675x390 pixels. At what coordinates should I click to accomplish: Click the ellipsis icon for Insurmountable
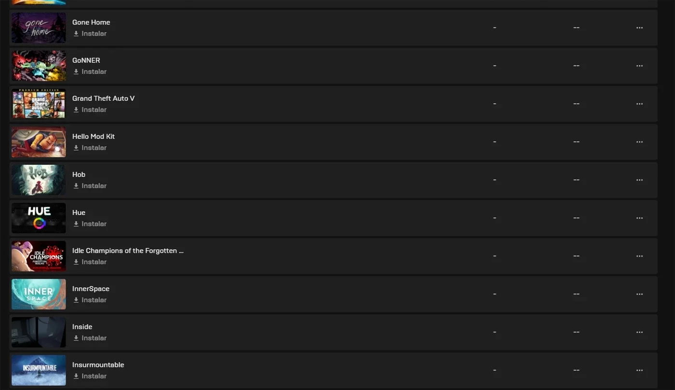[x=639, y=371]
